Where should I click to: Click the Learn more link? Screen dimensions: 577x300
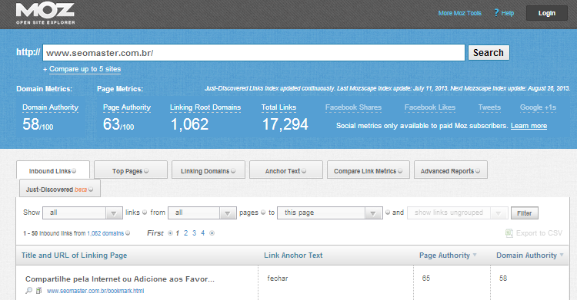click(x=529, y=126)
